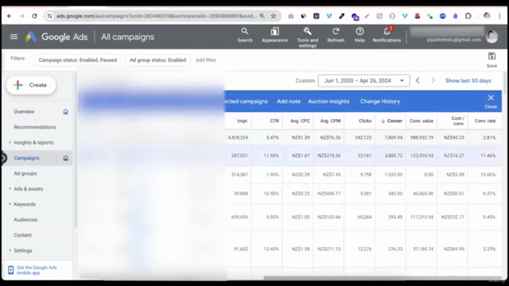The height and width of the screenshot is (286, 509).
Task: Expand Keywords section
Action: pyautogui.click(x=10, y=204)
